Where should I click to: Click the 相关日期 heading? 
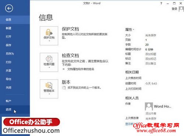[132, 72]
